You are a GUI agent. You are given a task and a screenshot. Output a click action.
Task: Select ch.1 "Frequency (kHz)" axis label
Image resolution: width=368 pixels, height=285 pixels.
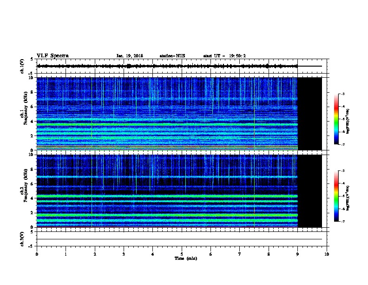[x=26, y=108]
